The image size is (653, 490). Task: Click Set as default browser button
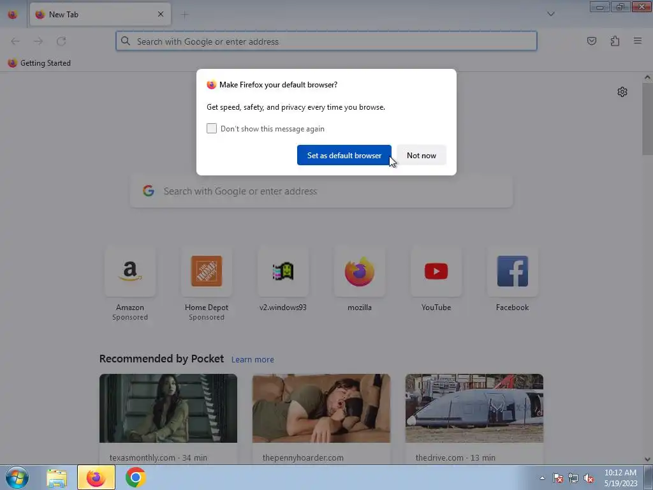click(344, 155)
